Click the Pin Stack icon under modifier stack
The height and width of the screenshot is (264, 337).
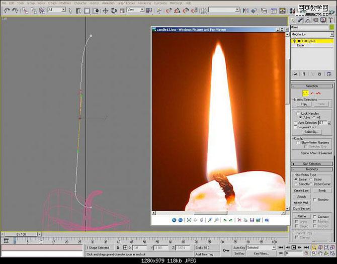(x=295, y=74)
